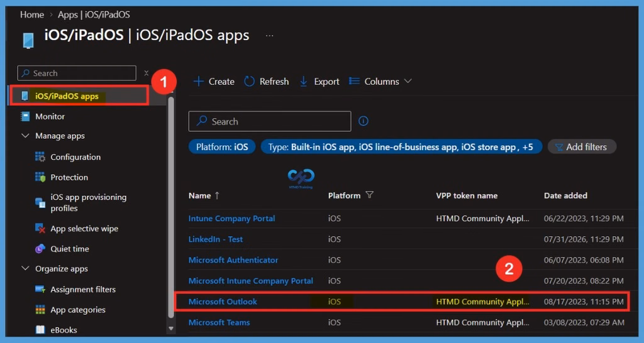This screenshot has height=343, width=644.
Task: Open eBooks menu item
Action: (x=64, y=330)
